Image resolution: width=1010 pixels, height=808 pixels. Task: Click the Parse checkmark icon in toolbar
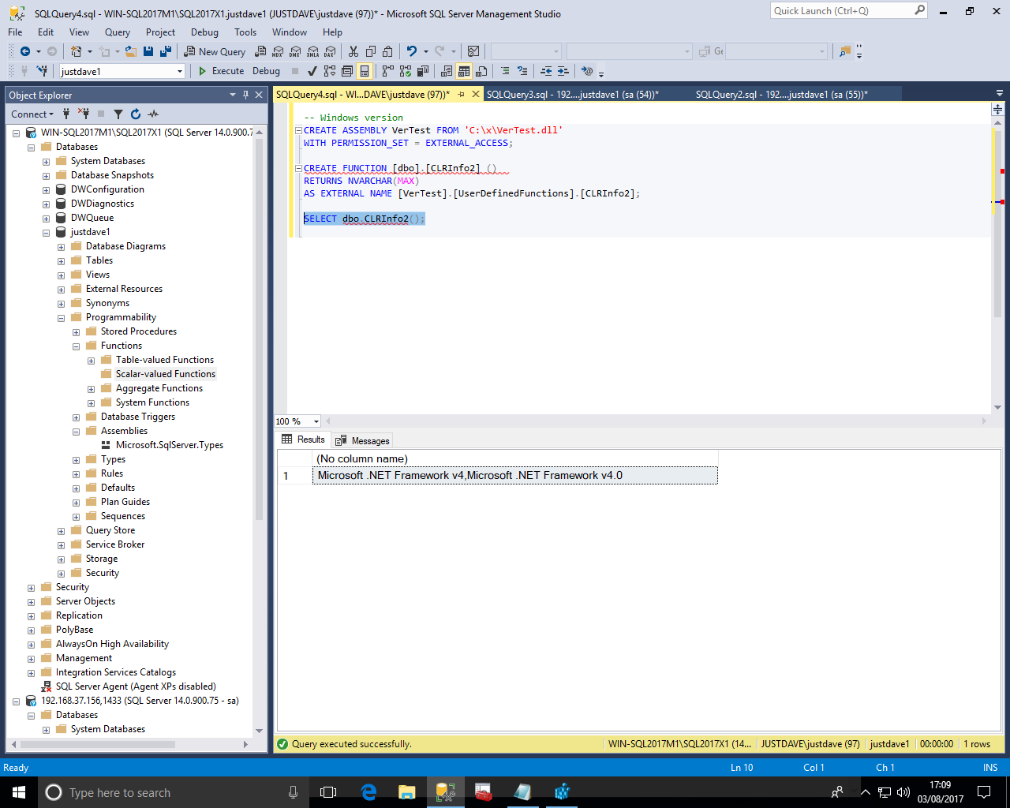point(312,71)
